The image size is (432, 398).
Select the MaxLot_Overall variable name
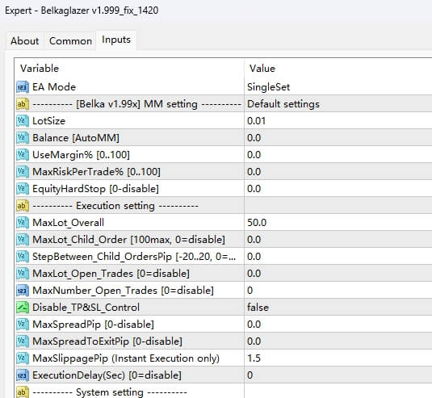pos(68,223)
